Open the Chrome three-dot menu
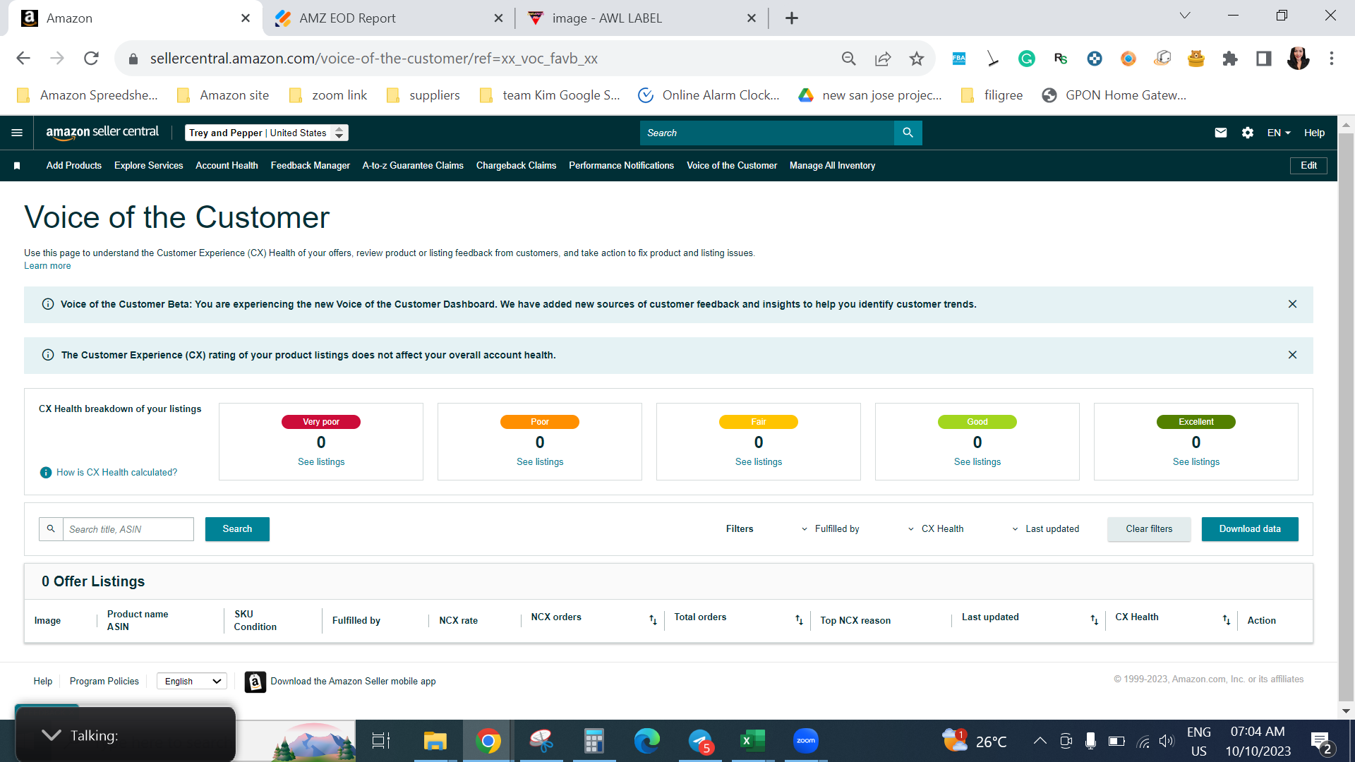The width and height of the screenshot is (1355, 762). pos(1332,59)
